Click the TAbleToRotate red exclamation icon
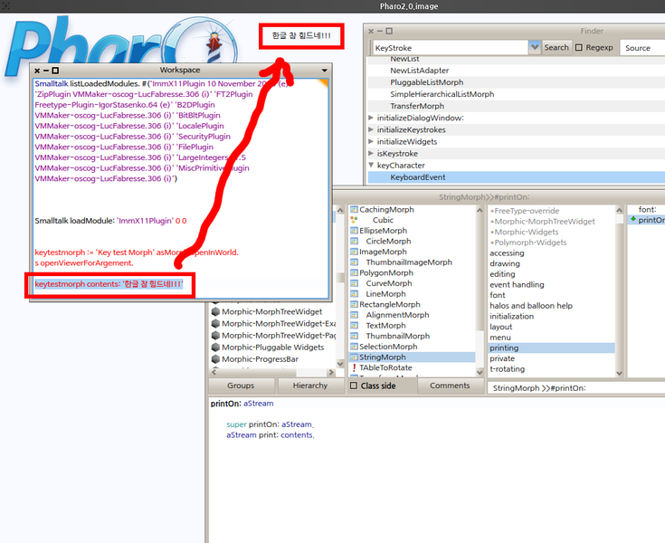The height and width of the screenshot is (543, 665). pyautogui.click(x=354, y=368)
